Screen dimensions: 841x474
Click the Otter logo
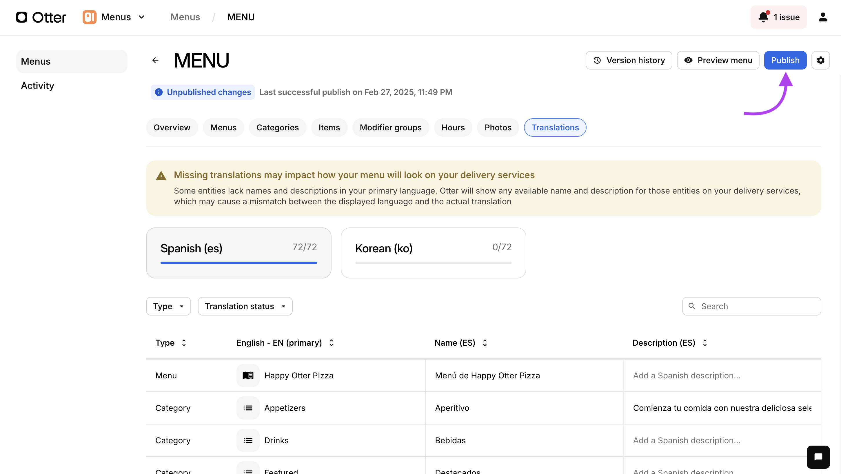41,17
